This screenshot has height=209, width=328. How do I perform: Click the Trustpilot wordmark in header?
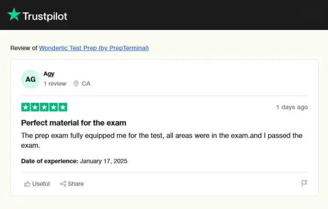click(x=45, y=16)
